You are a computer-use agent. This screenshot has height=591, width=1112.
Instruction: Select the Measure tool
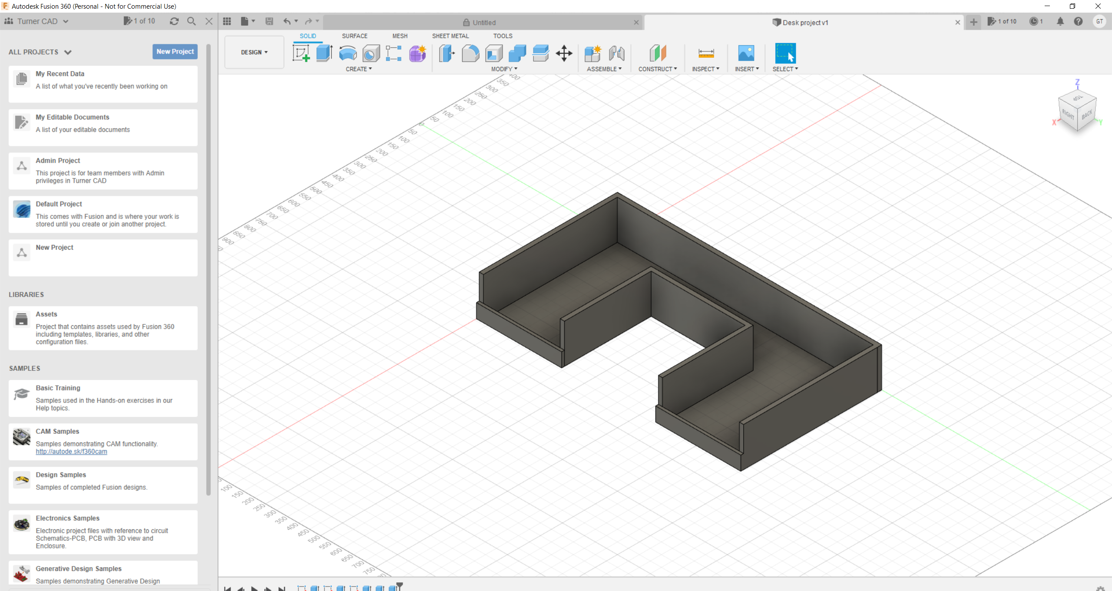pyautogui.click(x=706, y=53)
